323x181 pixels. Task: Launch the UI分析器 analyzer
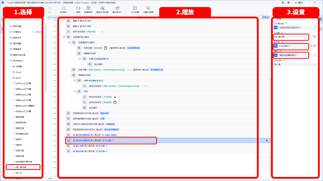pyautogui.click(x=135, y=10)
